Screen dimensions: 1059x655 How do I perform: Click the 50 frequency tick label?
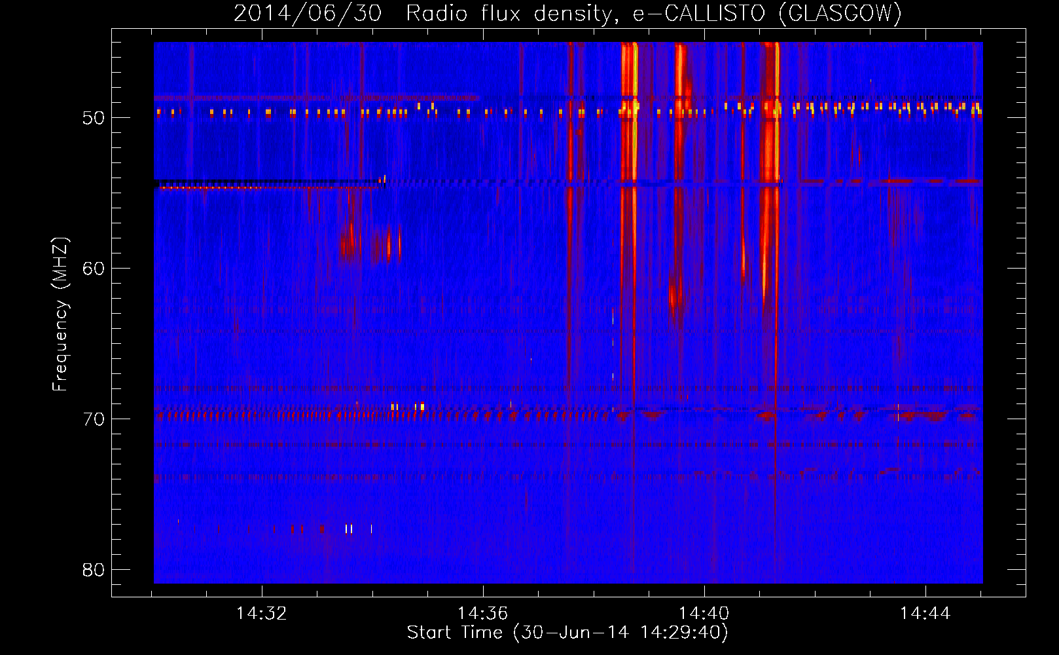[x=94, y=119]
